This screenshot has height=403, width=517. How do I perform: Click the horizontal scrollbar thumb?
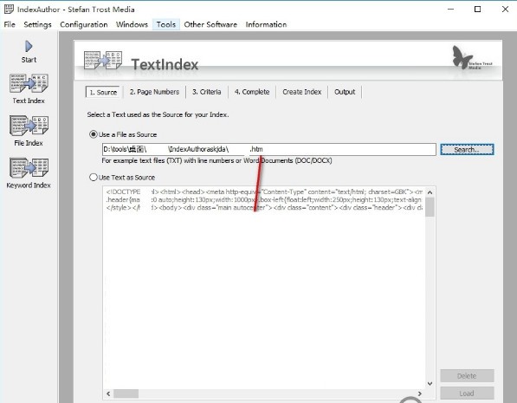(126, 393)
